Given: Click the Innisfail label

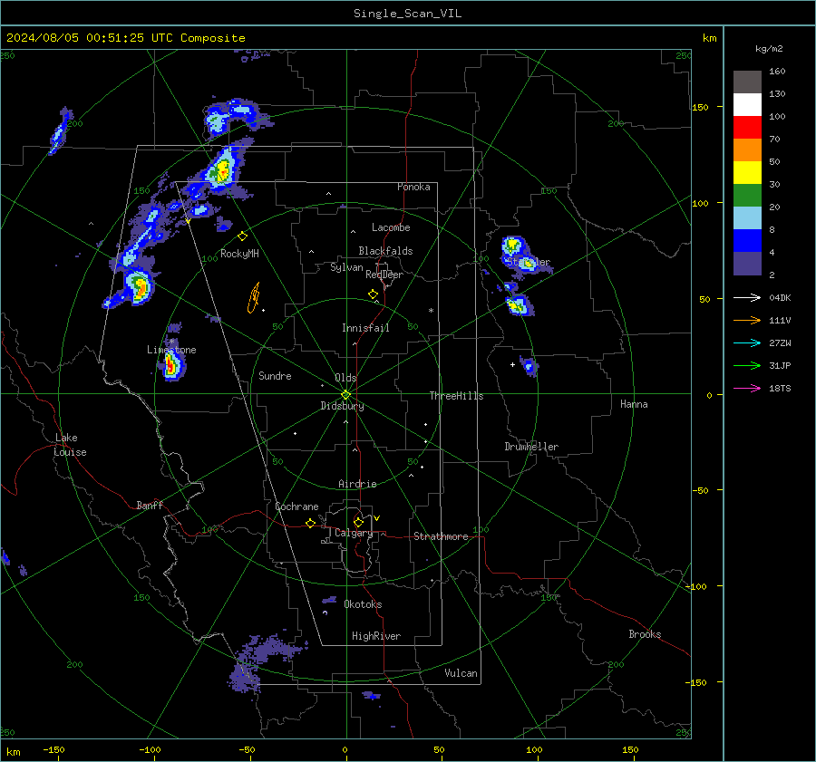Looking at the screenshot, I should tap(365, 328).
